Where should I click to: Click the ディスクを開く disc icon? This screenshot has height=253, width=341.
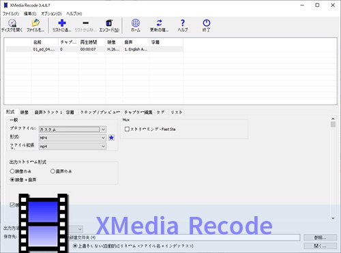tap(12, 23)
